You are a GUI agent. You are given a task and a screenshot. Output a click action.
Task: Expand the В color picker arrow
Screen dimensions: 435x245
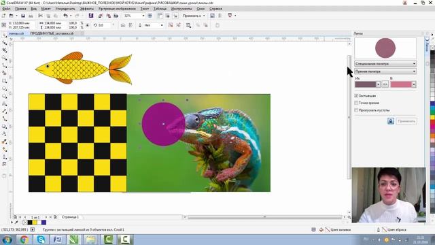click(414, 84)
